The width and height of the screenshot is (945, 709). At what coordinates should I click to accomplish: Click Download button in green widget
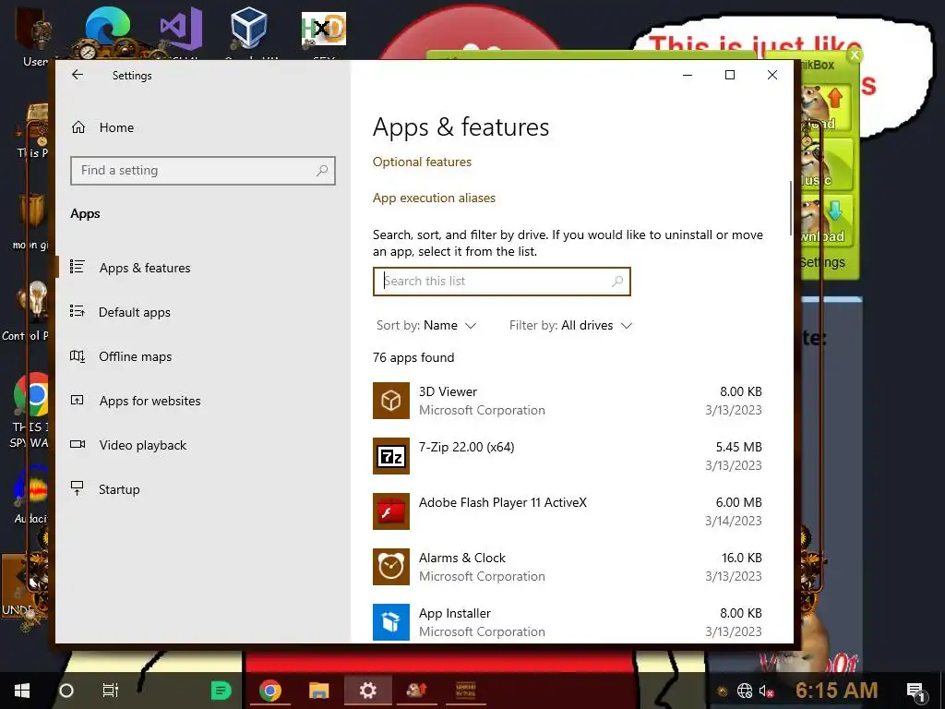tap(827, 220)
